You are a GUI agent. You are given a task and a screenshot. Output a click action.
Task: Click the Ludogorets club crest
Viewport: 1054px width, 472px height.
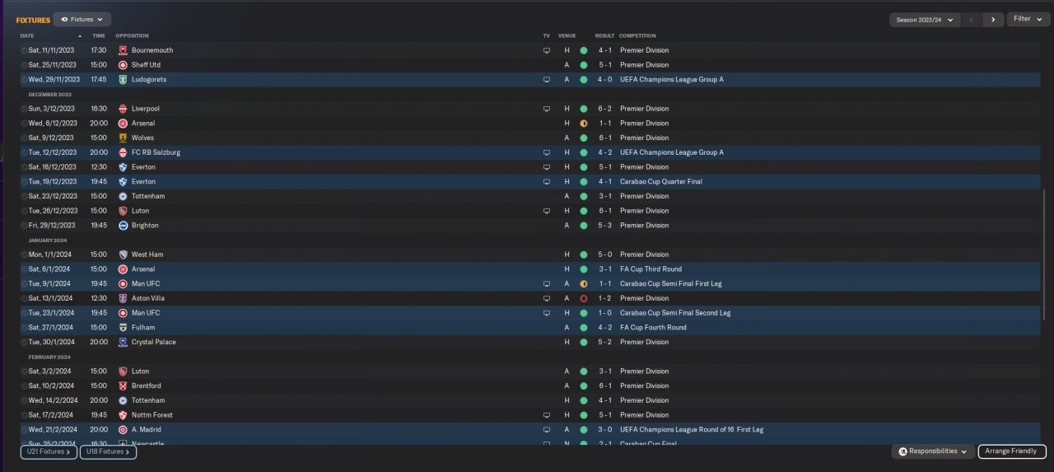click(123, 80)
